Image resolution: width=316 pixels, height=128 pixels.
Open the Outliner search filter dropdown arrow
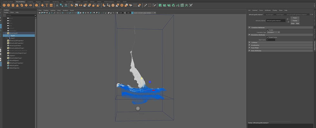[x=35, y=15]
